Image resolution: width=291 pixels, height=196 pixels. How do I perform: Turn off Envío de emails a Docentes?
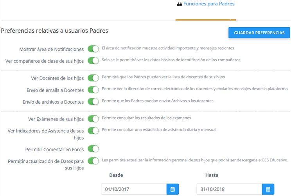point(93,90)
